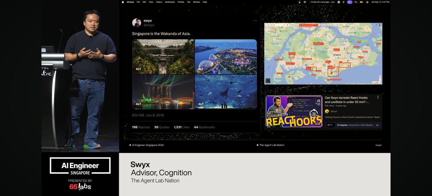View the 198 Reposts list

(141, 127)
